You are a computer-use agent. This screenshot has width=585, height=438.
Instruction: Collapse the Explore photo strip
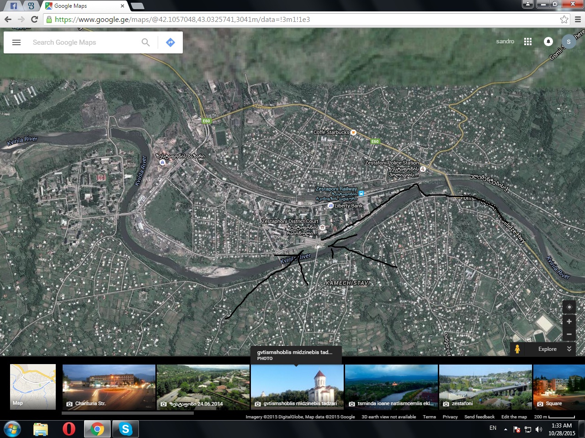569,349
